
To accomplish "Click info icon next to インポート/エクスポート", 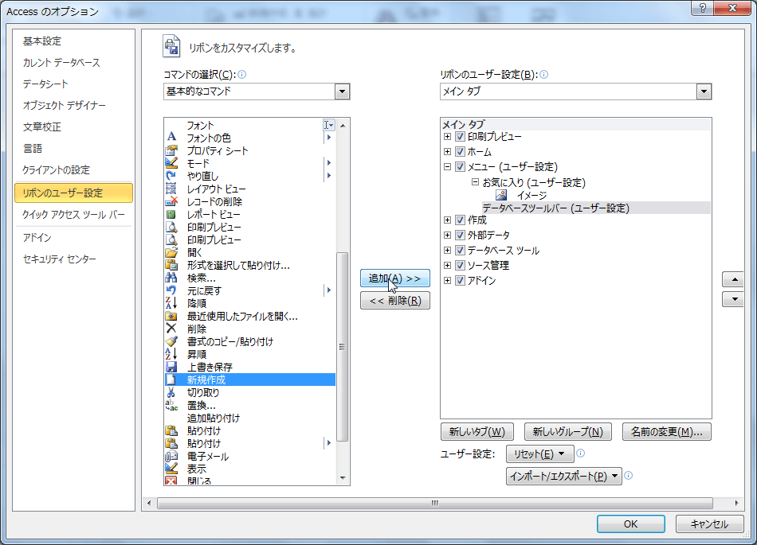I will (x=629, y=476).
